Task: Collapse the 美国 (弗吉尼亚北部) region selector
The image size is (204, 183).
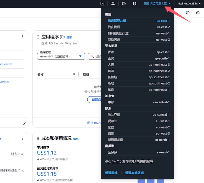Action: click(x=157, y=3)
